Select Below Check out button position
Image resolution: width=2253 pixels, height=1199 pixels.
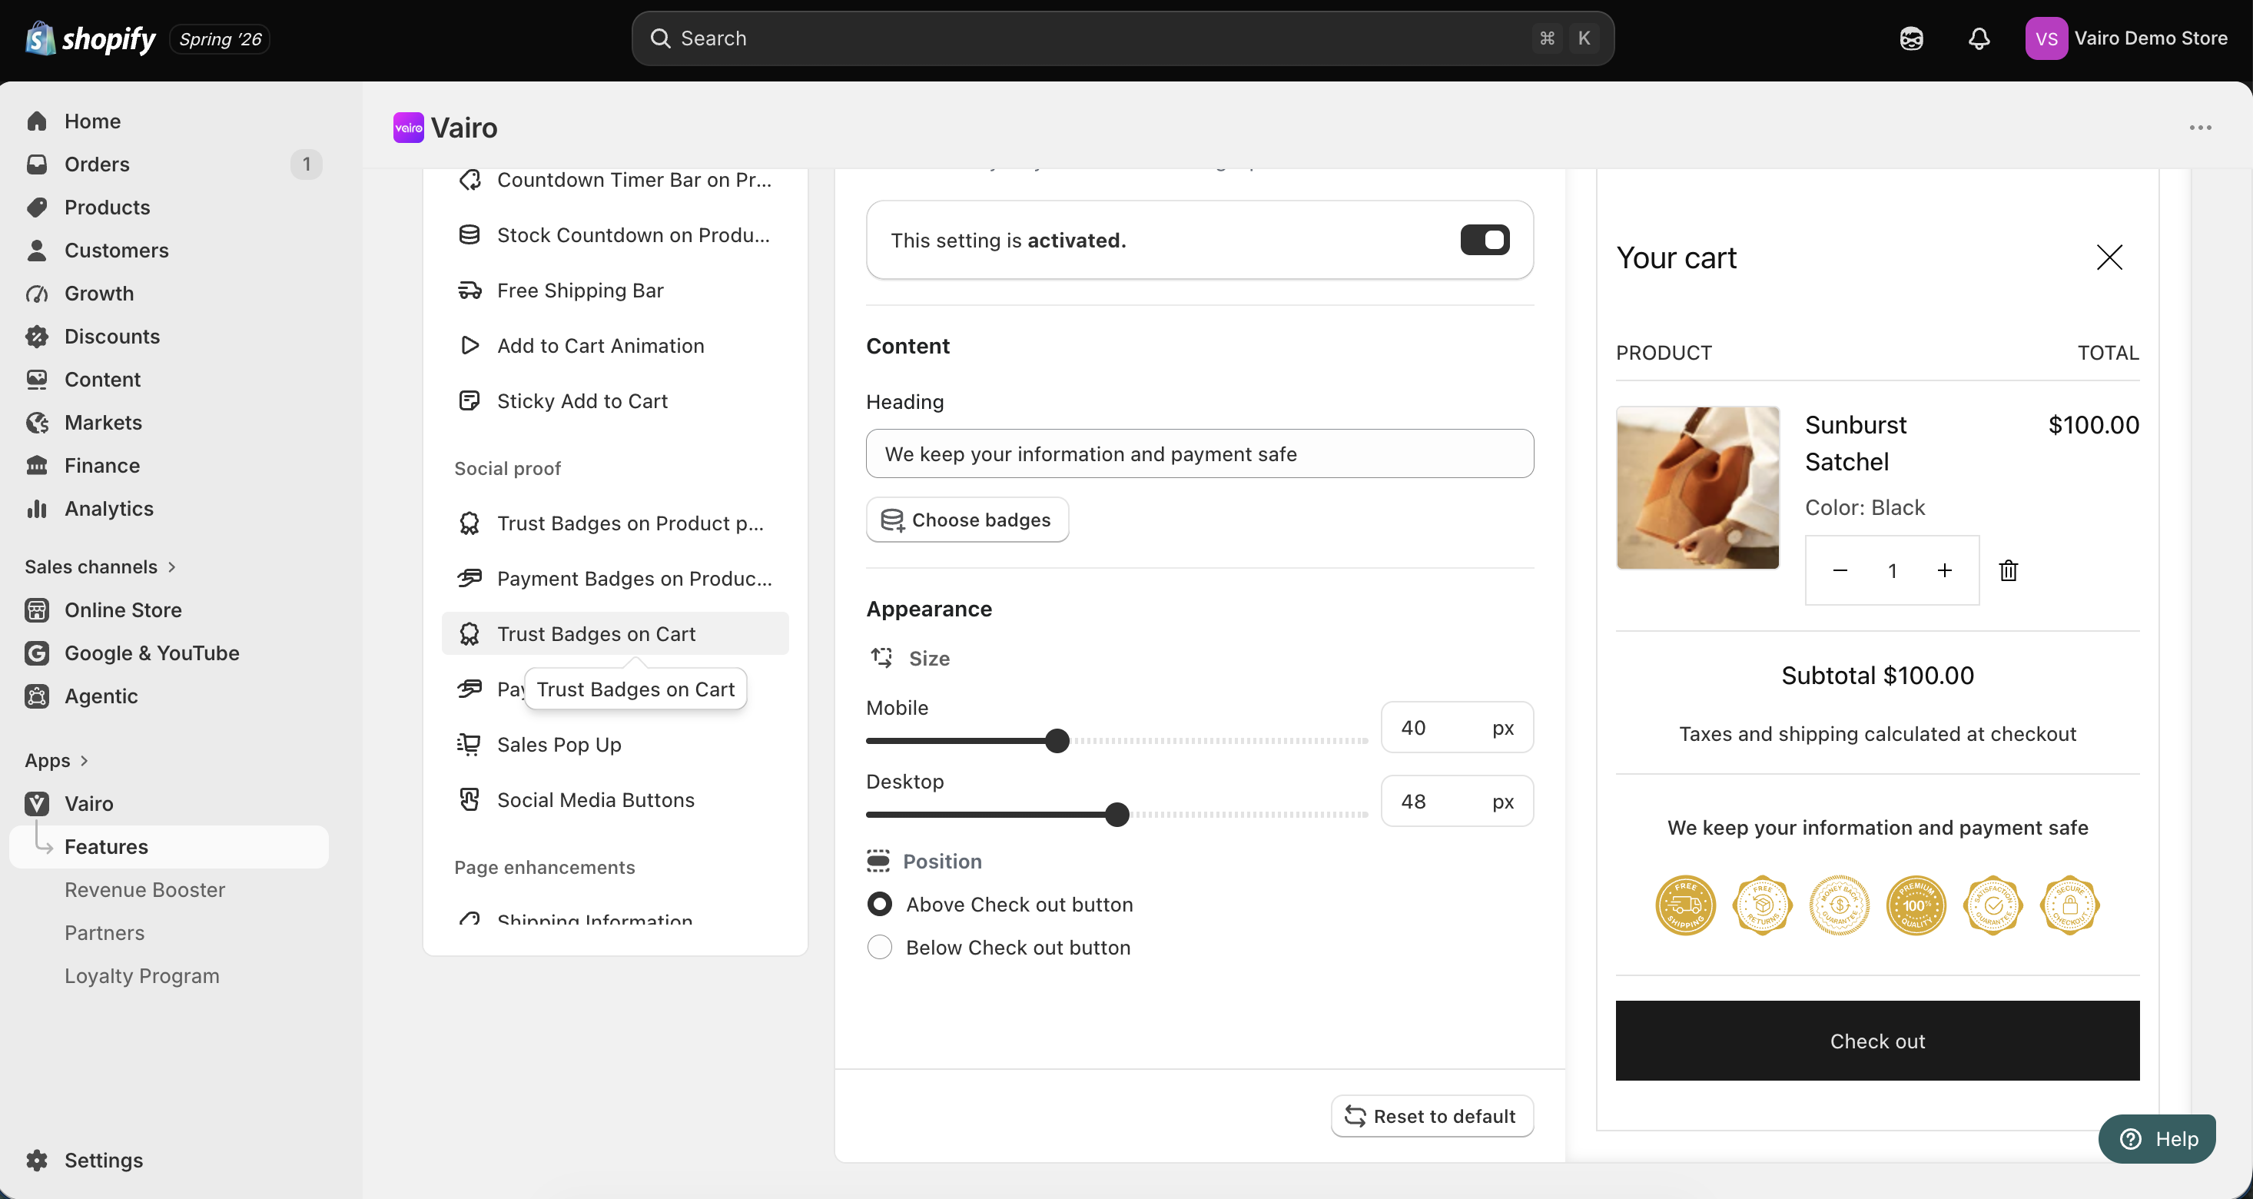click(879, 947)
